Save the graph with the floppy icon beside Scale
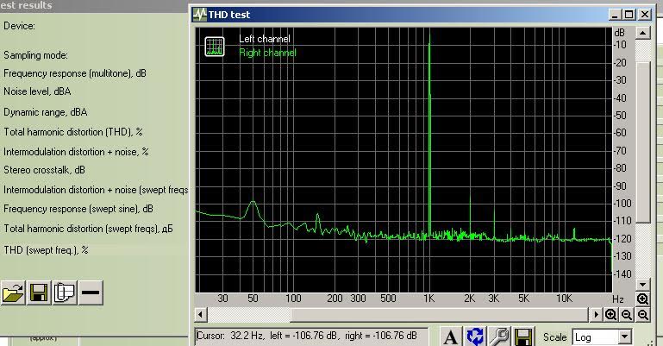Viewport: 663px width, 346px height. (523, 337)
